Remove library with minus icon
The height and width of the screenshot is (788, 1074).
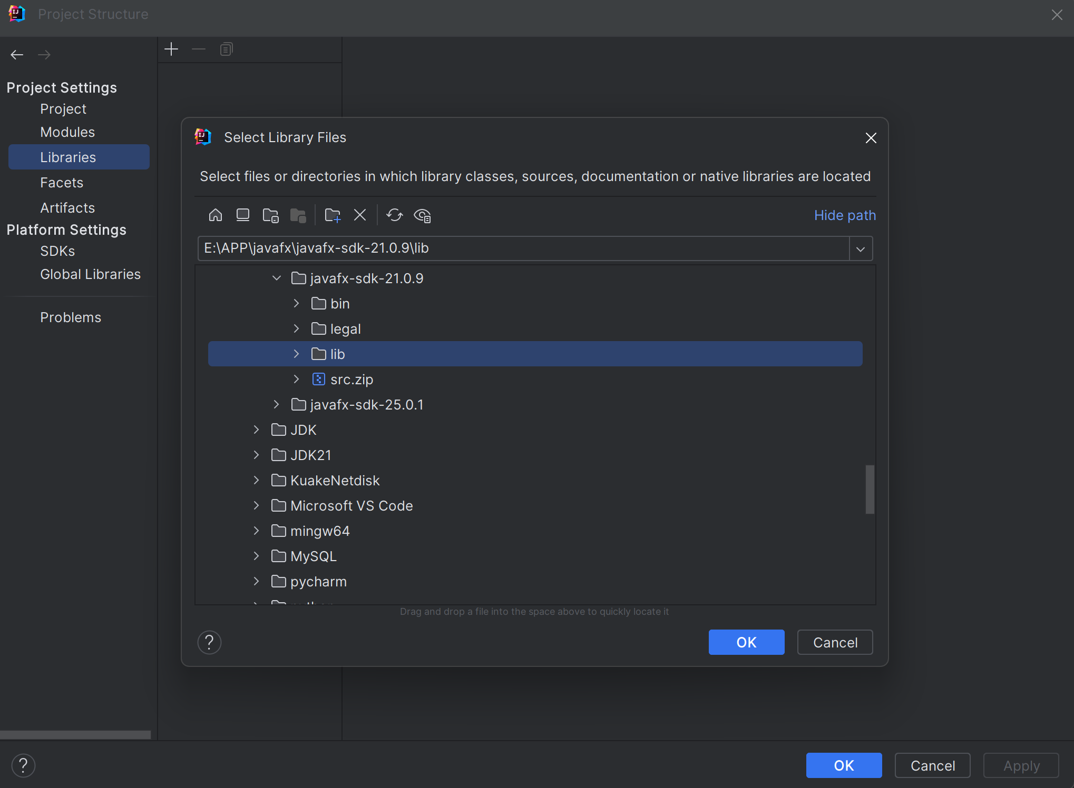coord(199,49)
